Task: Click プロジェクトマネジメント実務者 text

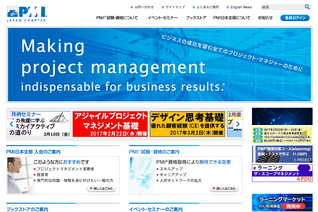Action: (x=65, y=169)
